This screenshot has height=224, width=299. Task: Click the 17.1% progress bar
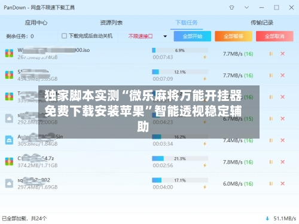coord(180,180)
